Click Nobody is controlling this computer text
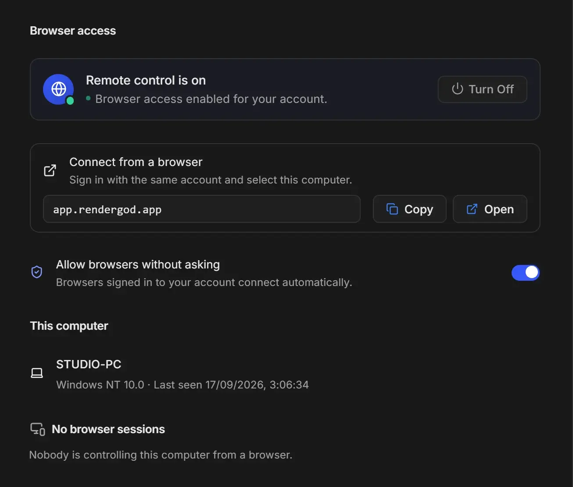The image size is (573, 487). [x=161, y=455]
